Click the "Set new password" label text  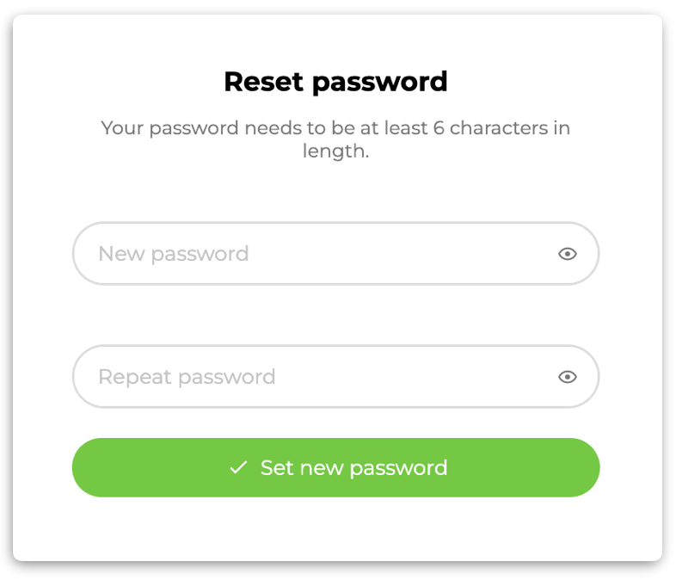point(354,468)
